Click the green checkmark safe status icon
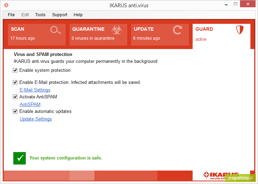Screen dimensions: 258x184 click(20, 158)
